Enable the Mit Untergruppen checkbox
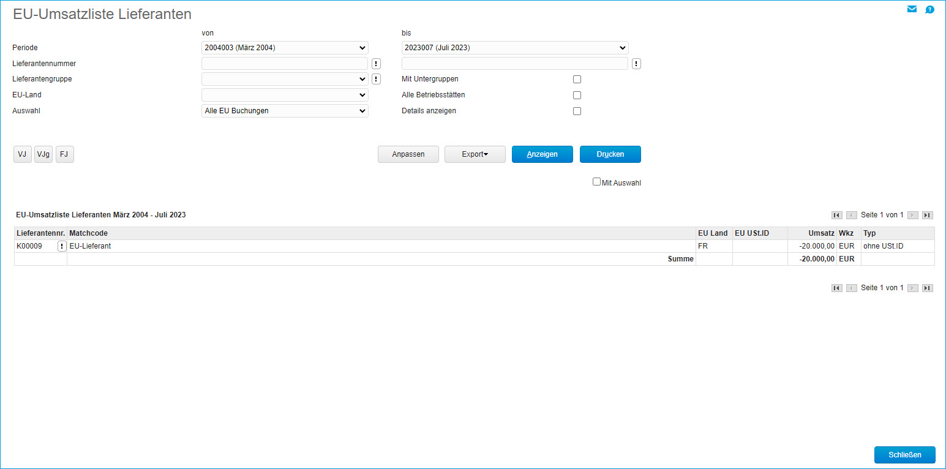The image size is (946, 469). click(577, 80)
